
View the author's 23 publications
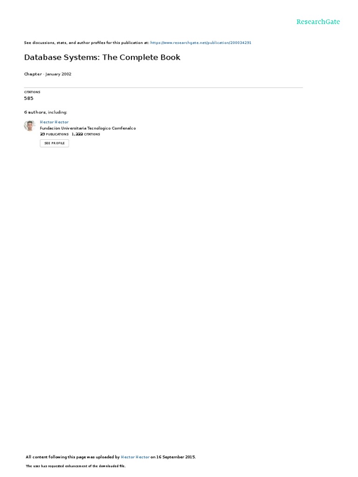(x=54, y=134)
